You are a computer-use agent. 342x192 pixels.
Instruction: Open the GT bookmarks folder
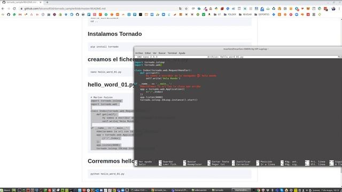217,14
